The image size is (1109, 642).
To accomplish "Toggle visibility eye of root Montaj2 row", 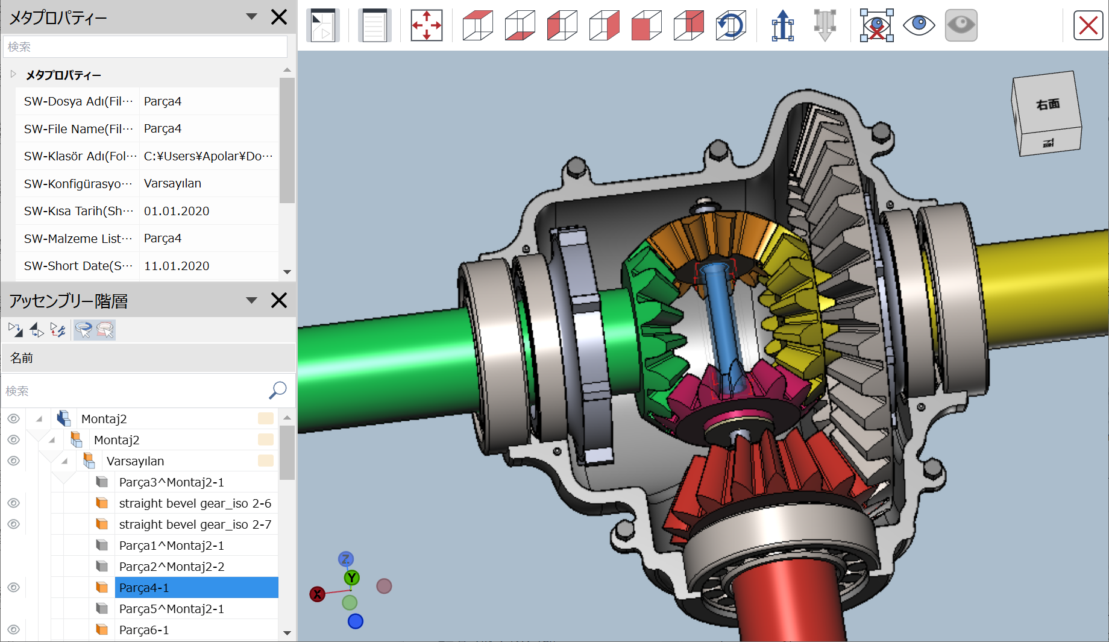I will click(13, 418).
